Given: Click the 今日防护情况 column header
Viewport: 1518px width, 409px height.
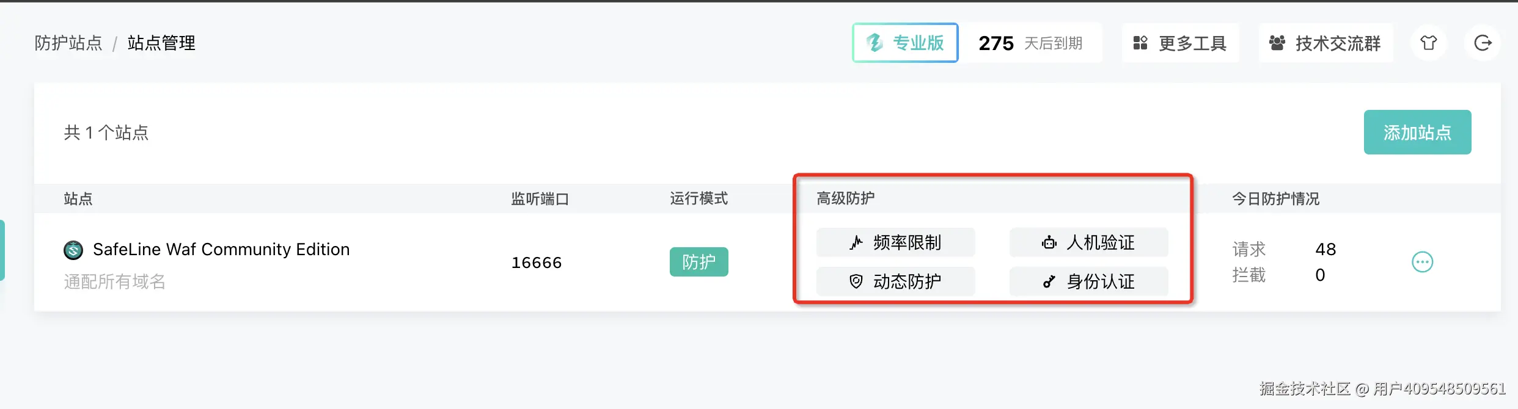Looking at the screenshot, I should point(1275,198).
